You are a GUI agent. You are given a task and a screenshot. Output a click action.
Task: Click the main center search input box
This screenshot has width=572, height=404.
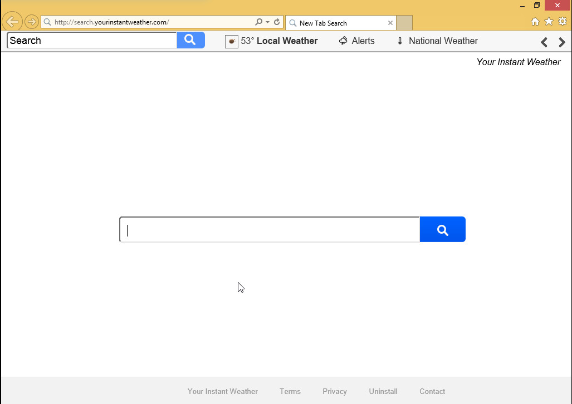(270, 229)
